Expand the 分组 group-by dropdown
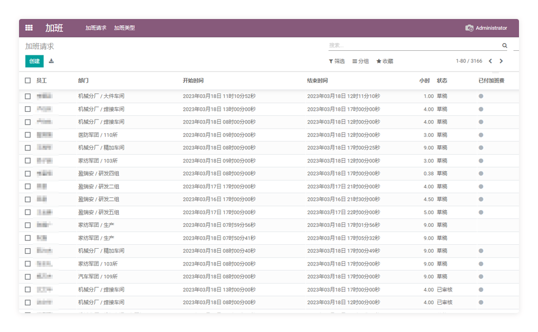The width and height of the screenshot is (538, 332). click(x=361, y=61)
